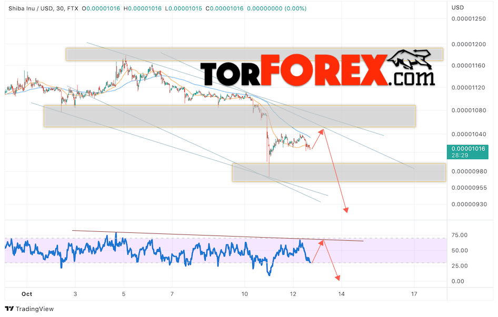The width and height of the screenshot is (498, 317).
Task: Click the date 14 on time axis
Action: click(341, 294)
